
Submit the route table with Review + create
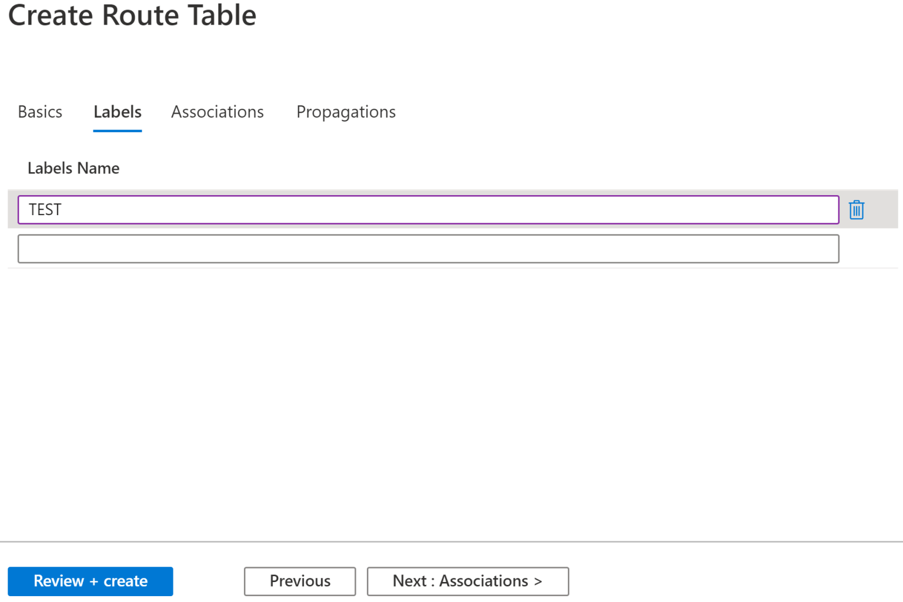click(x=90, y=581)
